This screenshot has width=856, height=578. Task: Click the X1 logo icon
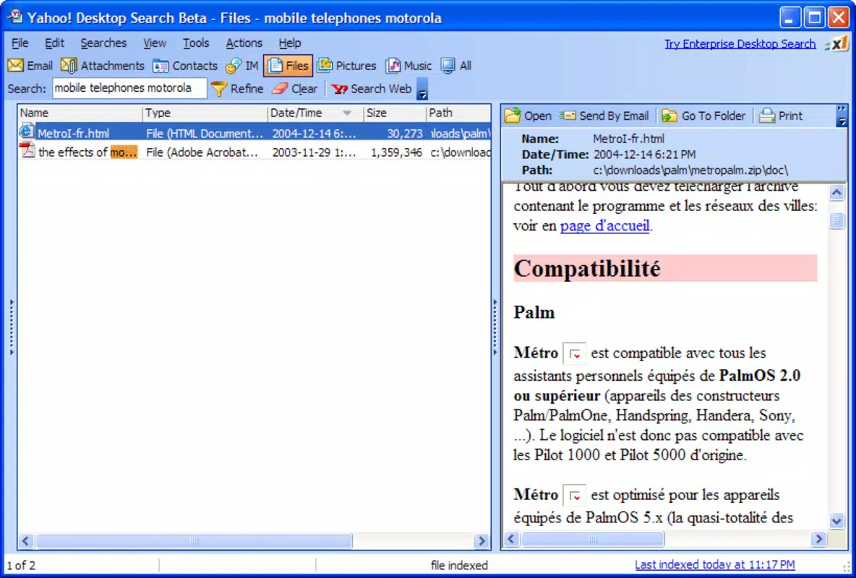tap(837, 43)
